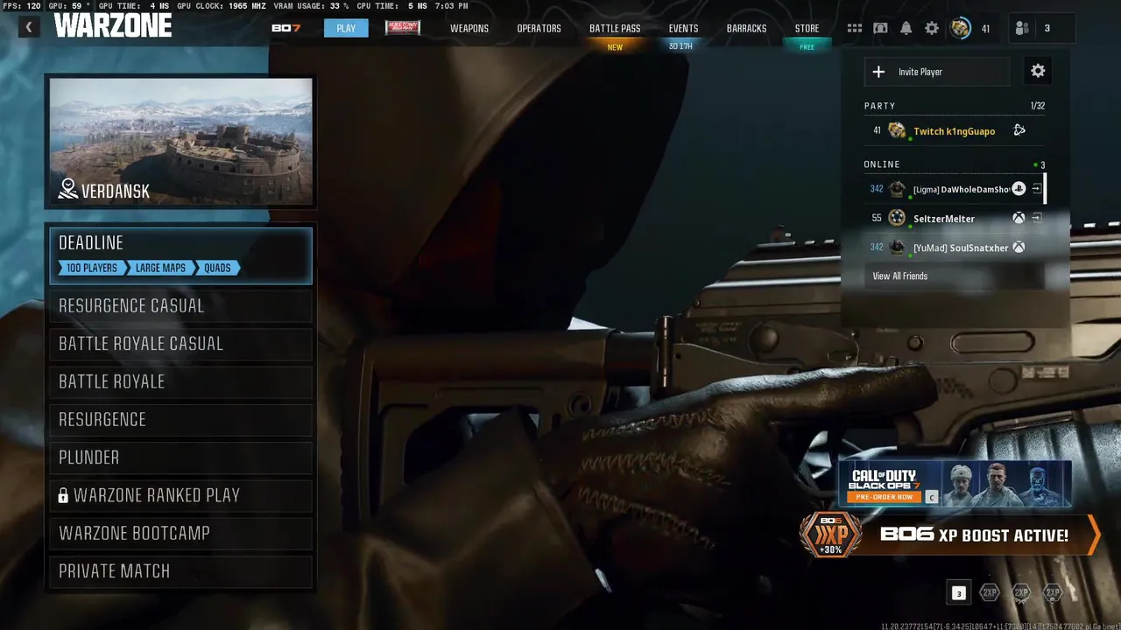Click the Verdansk map pin icon
1121x630 pixels.
tap(68, 189)
